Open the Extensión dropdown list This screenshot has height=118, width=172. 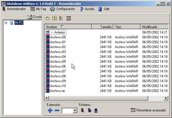pos(75,111)
